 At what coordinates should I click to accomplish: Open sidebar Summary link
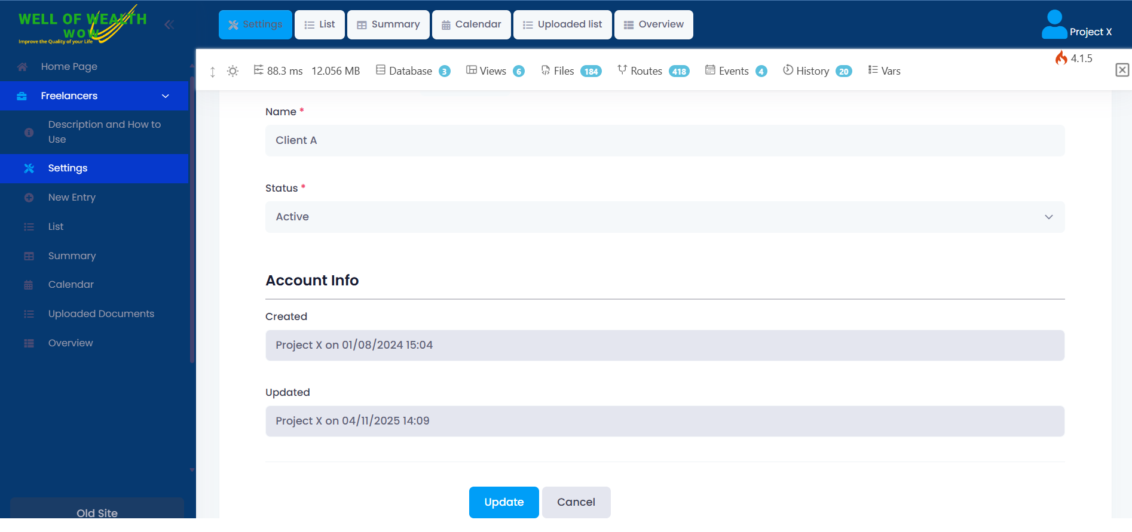94,256
